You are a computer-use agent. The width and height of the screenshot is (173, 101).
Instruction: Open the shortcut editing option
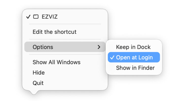pos(54,32)
